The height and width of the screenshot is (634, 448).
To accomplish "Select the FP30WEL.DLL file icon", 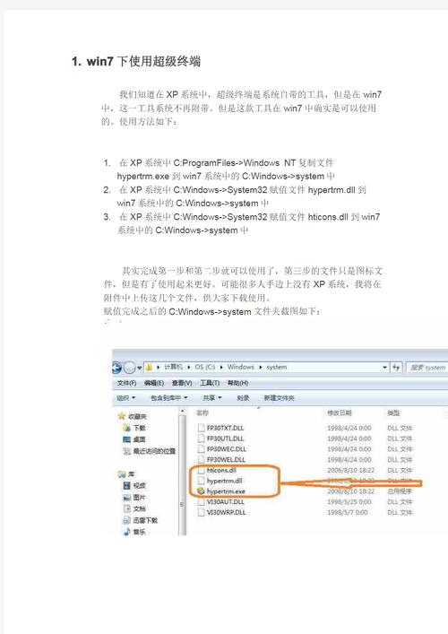I will [x=202, y=459].
